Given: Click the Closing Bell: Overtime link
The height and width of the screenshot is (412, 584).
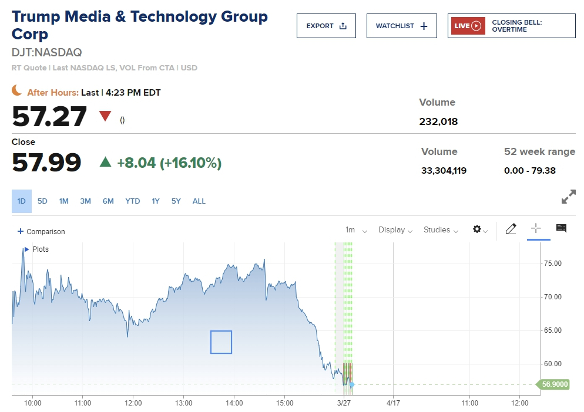Looking at the screenshot, I should [x=516, y=26].
